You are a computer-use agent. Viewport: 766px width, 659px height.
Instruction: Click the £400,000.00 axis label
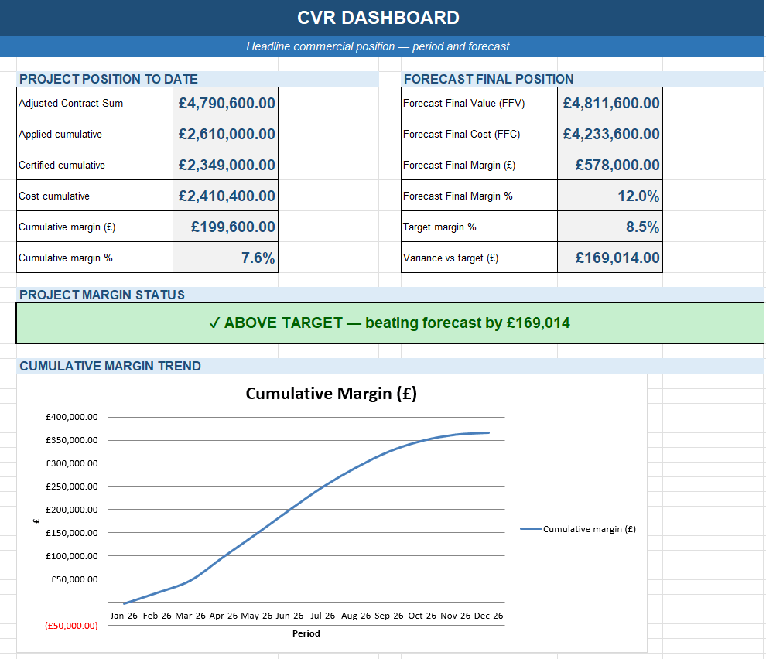coord(72,417)
